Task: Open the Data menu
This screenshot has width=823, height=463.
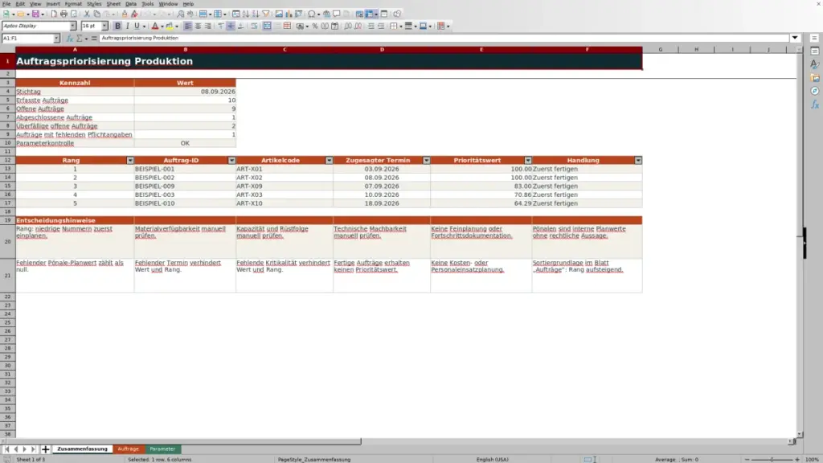Action: pyautogui.click(x=131, y=4)
